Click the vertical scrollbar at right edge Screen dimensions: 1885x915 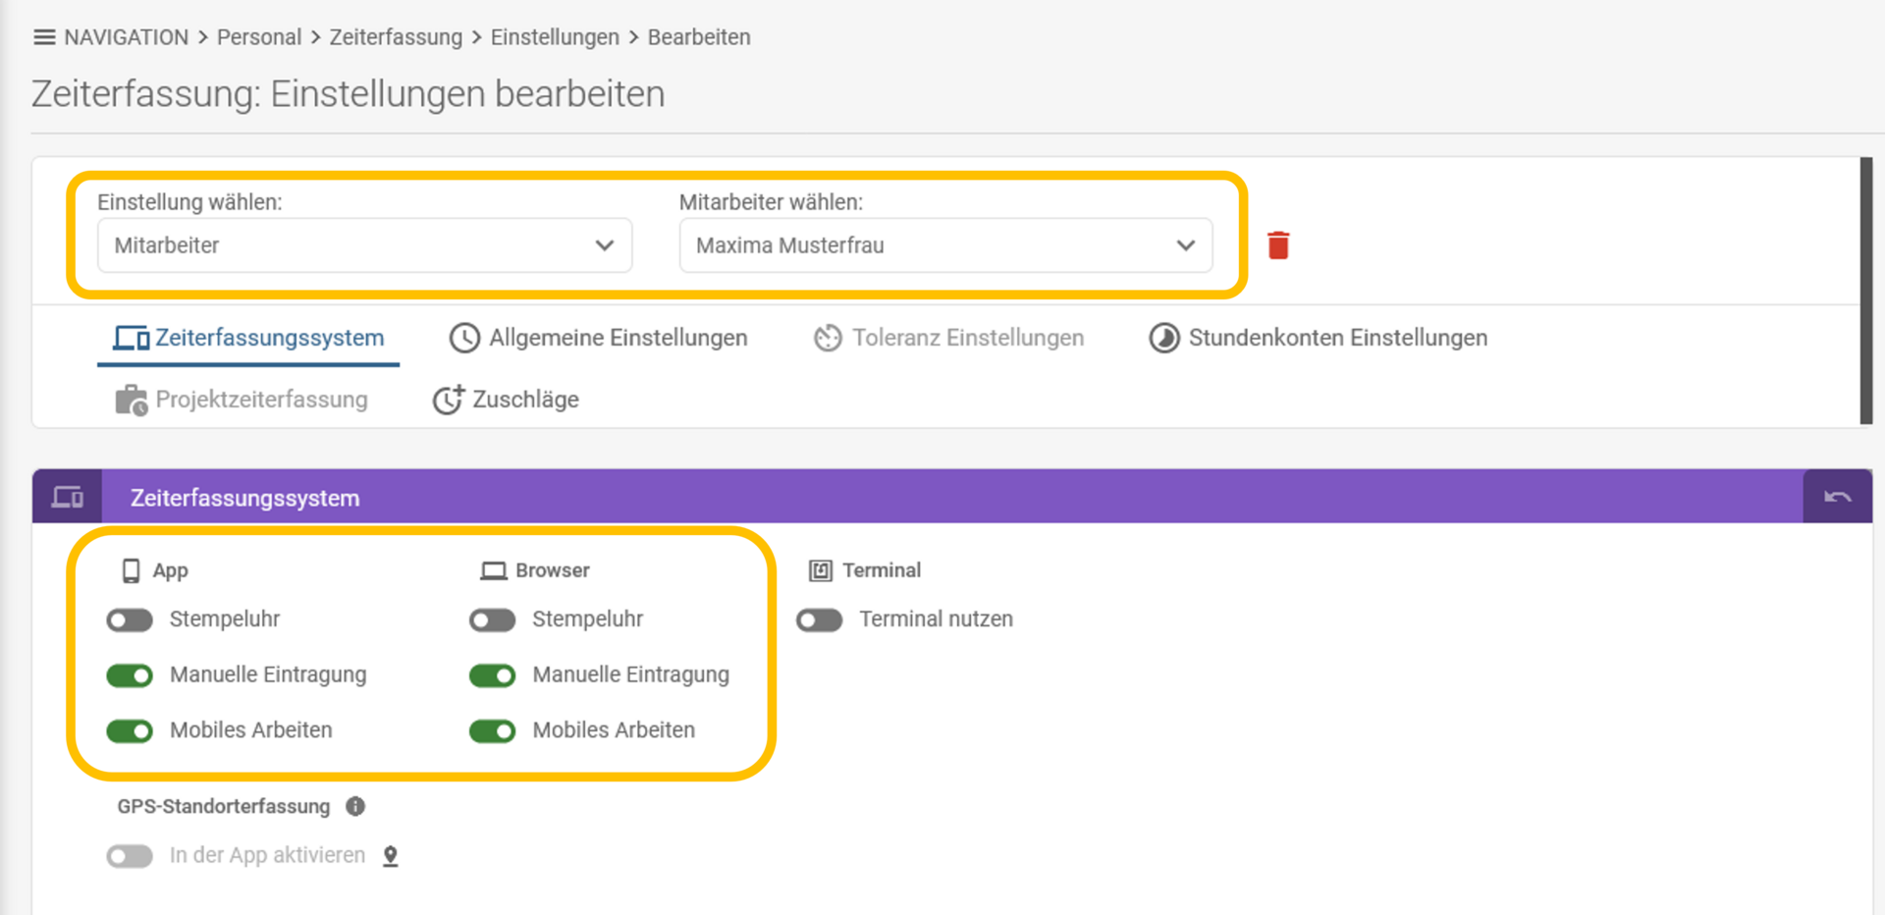pos(1865,291)
